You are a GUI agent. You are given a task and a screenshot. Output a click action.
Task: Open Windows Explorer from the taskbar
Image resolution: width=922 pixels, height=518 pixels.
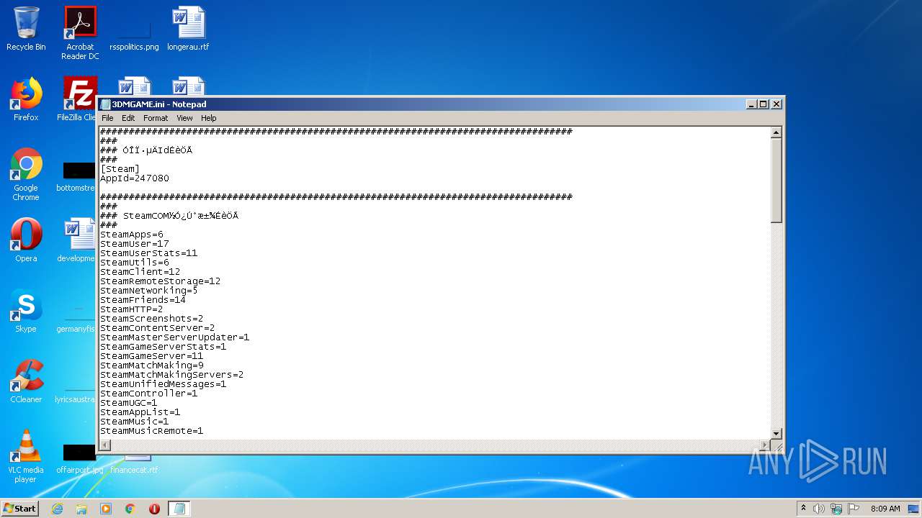click(x=81, y=509)
